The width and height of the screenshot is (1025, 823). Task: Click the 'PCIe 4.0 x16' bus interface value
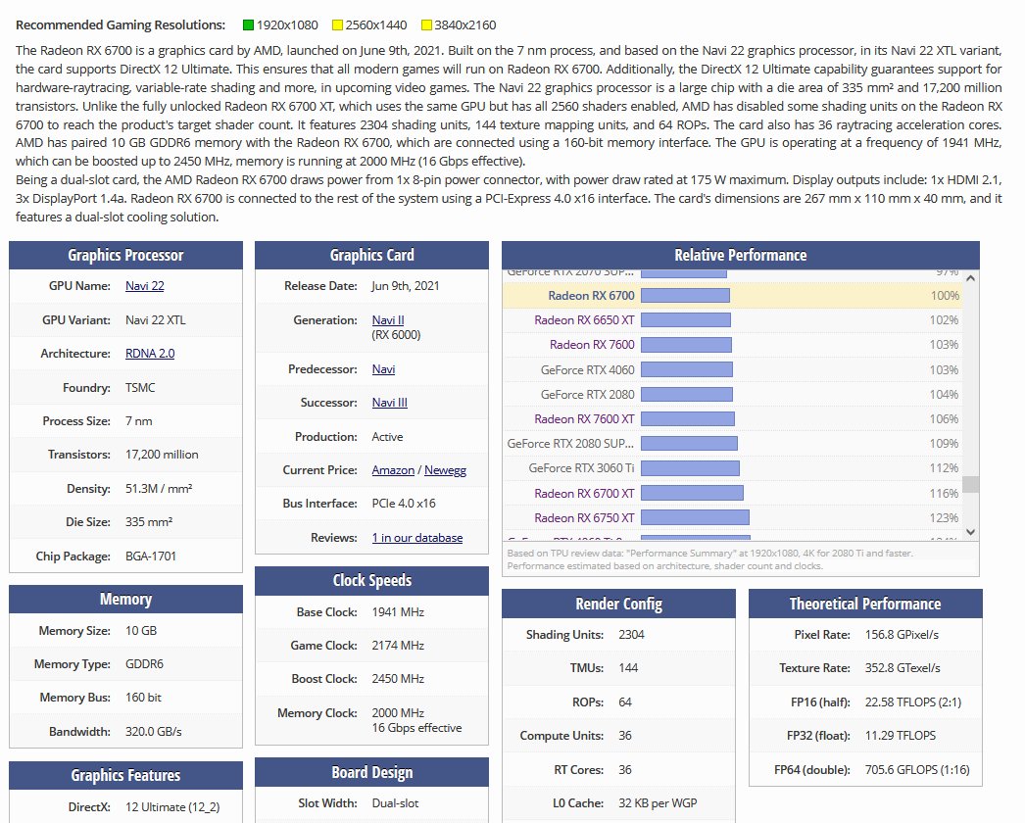[x=404, y=504]
